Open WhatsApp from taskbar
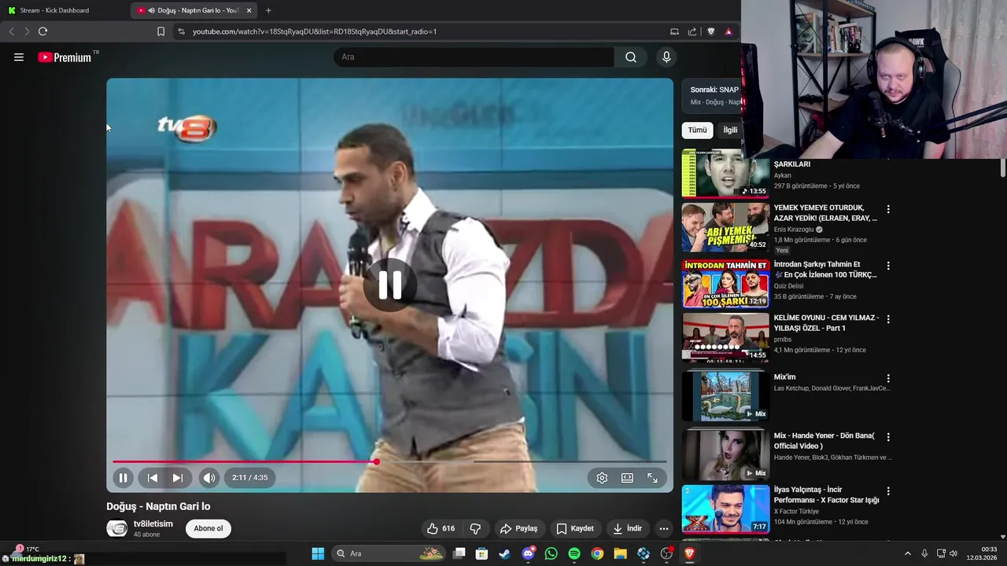The width and height of the screenshot is (1007, 566). (551, 553)
